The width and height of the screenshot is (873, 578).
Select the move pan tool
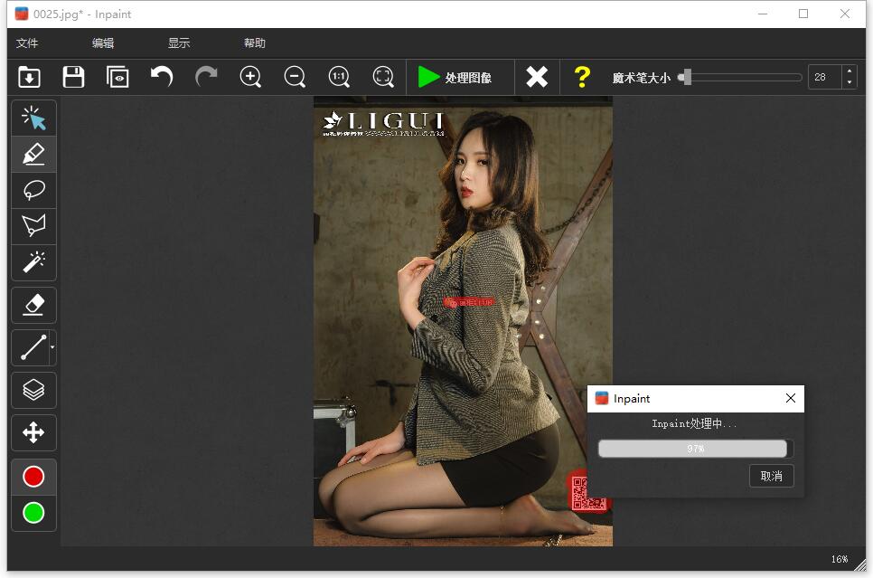33,432
